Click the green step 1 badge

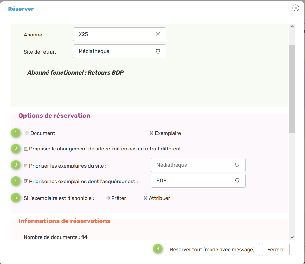coord(15,133)
